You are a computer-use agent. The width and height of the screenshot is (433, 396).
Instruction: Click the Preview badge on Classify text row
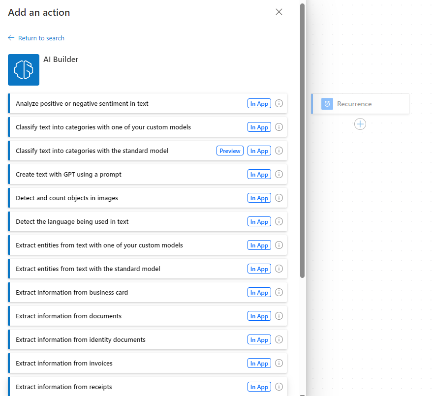click(x=230, y=151)
